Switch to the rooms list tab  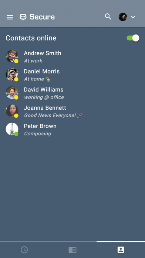coord(72,250)
